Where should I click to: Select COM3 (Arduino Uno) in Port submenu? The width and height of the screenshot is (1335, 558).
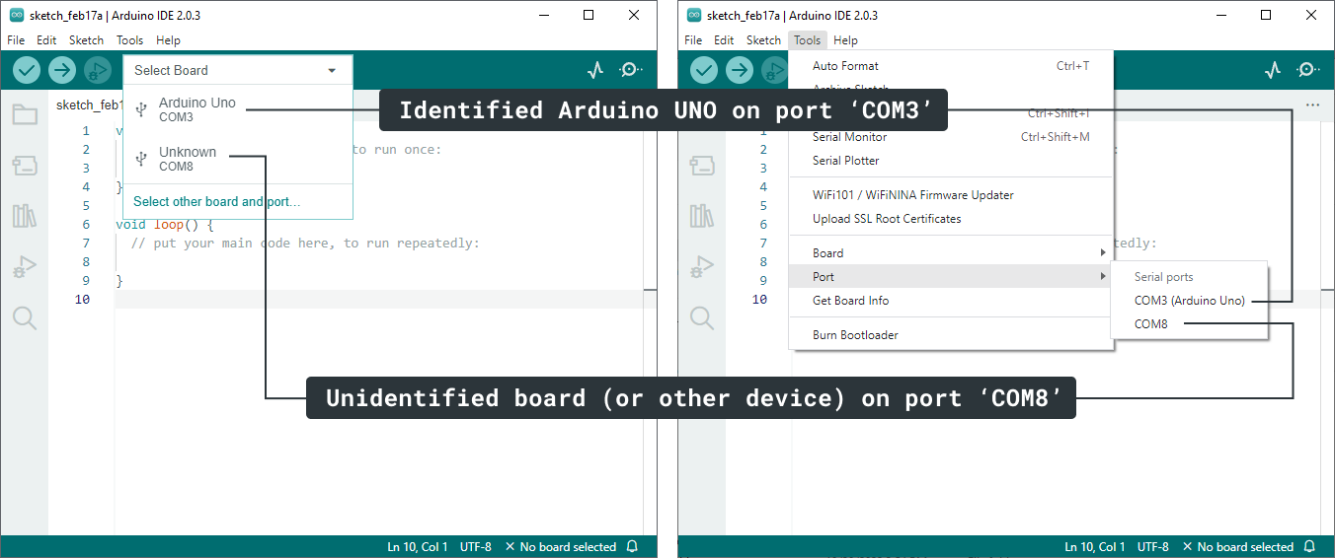coord(1189,301)
